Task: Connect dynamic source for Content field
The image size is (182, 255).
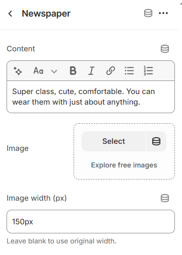Action: tap(165, 49)
